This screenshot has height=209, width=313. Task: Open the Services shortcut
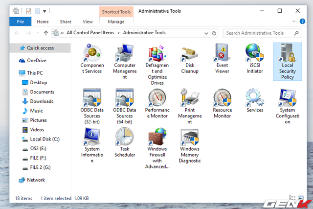pos(255,100)
